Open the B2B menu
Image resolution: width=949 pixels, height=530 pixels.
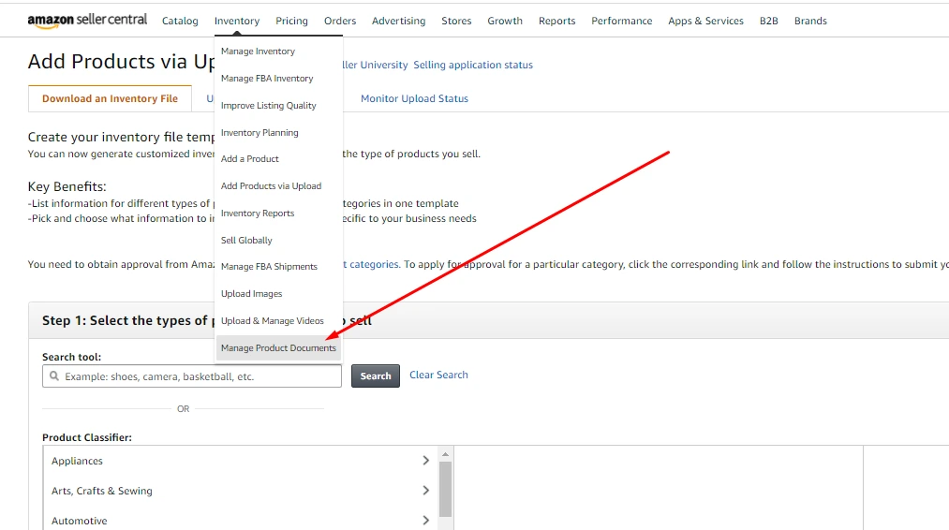(x=768, y=21)
